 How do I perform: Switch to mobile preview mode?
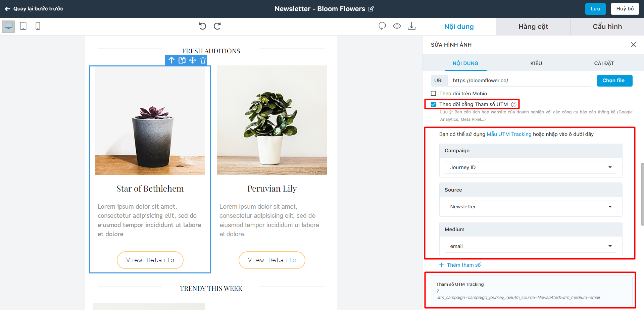[38, 25]
